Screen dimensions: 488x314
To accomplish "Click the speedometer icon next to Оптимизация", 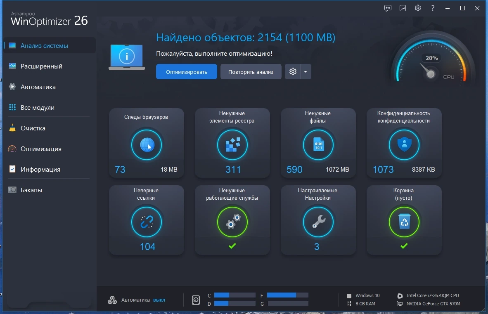I will [x=12, y=149].
